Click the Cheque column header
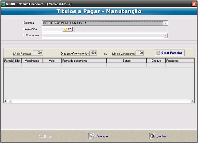 [156, 61]
